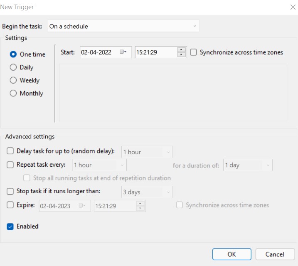The height and width of the screenshot is (266, 298).
Task: Toggle the Delay task random delay checkbox
Action: tap(10, 152)
